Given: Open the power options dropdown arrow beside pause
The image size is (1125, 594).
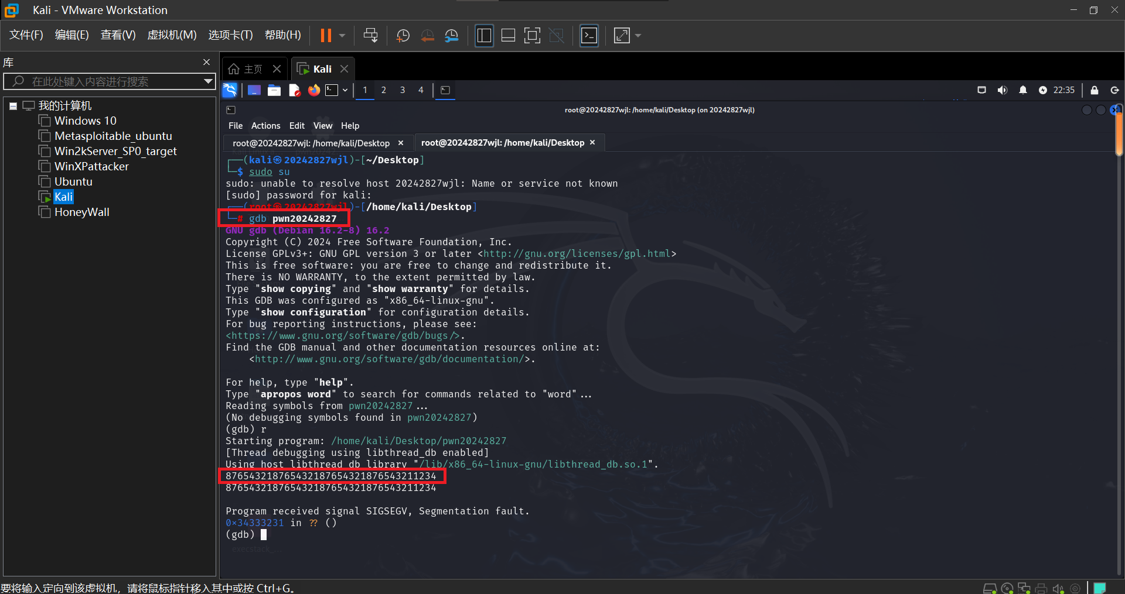Looking at the screenshot, I should [x=342, y=36].
